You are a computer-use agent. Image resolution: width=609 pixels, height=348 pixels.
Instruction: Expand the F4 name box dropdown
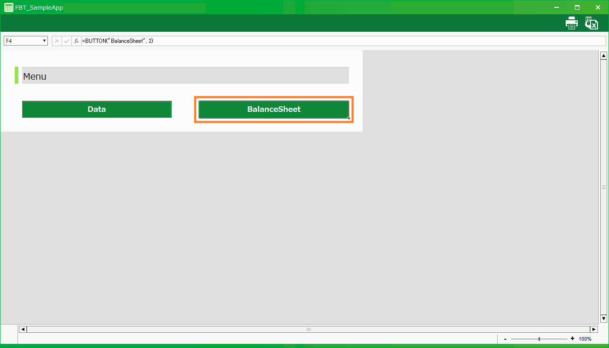[x=44, y=41]
